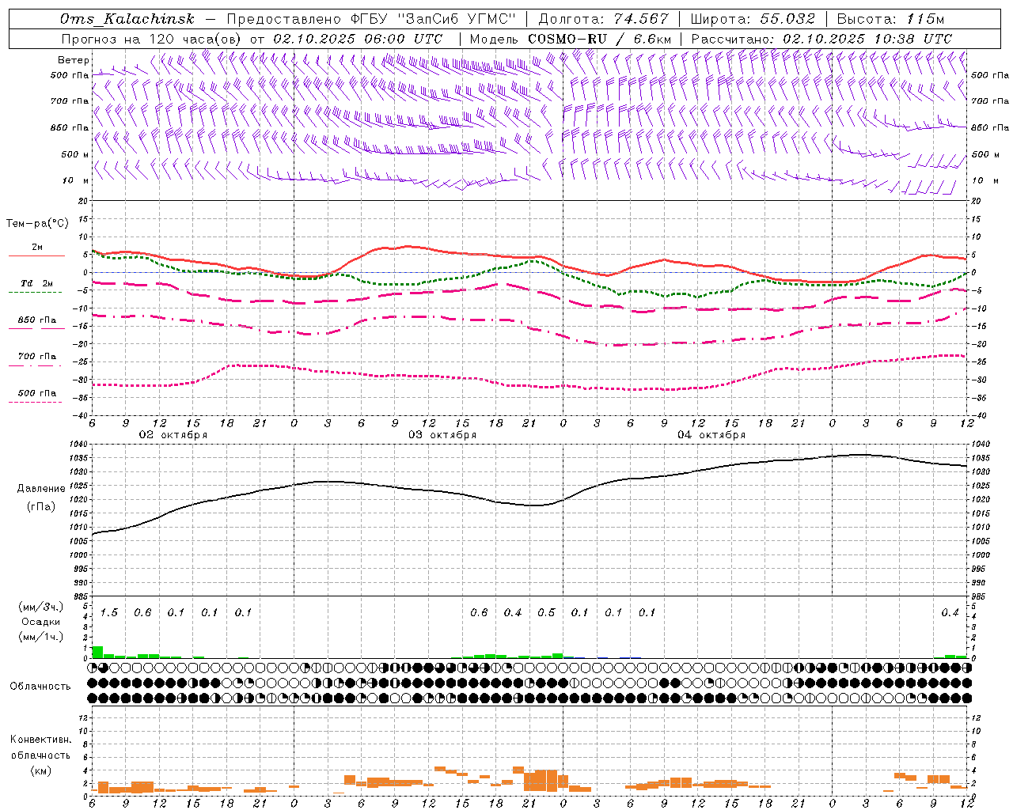Image resolution: width=1013 pixels, height=810 pixels.
Task: Click the 03 октября date label
Action: point(442,434)
